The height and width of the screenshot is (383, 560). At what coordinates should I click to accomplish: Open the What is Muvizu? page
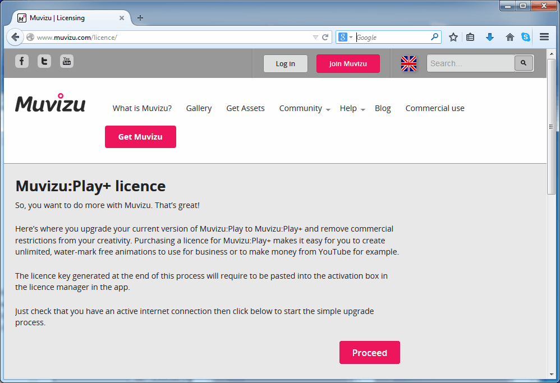[x=142, y=108]
